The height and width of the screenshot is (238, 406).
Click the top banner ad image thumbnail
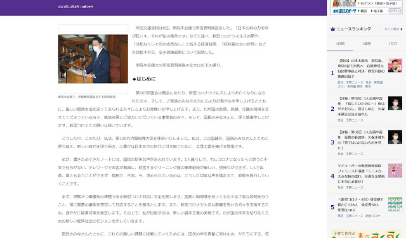point(344,3)
